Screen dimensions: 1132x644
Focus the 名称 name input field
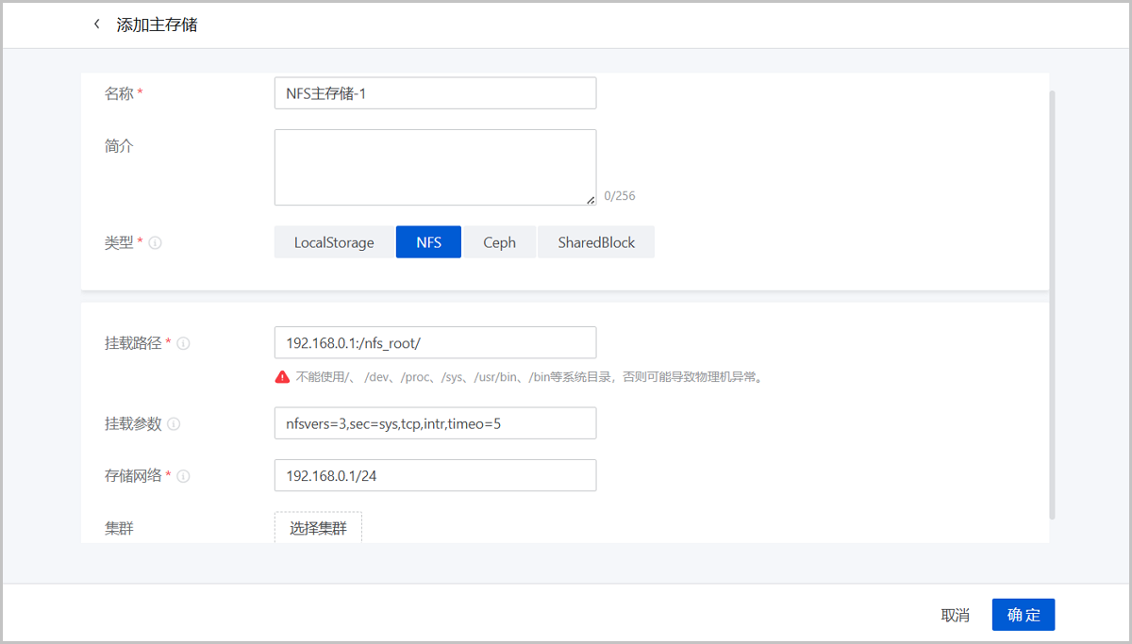[x=435, y=93]
